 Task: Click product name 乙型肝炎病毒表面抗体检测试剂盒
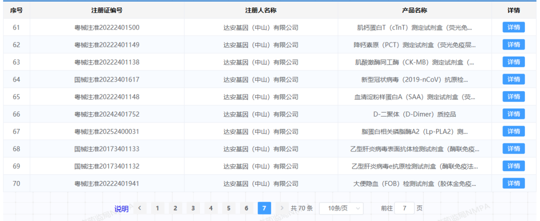click(x=414, y=148)
